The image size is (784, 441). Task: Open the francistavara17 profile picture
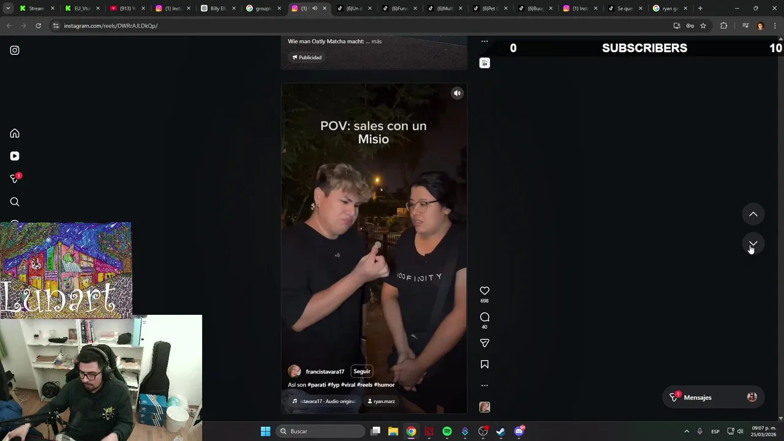point(295,371)
